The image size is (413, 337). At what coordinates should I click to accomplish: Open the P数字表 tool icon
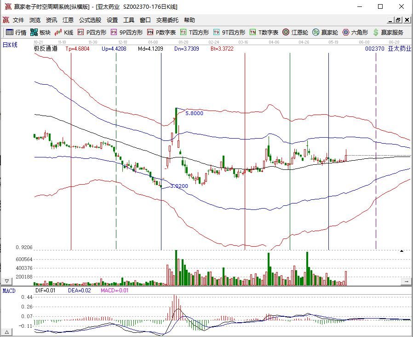point(150,32)
